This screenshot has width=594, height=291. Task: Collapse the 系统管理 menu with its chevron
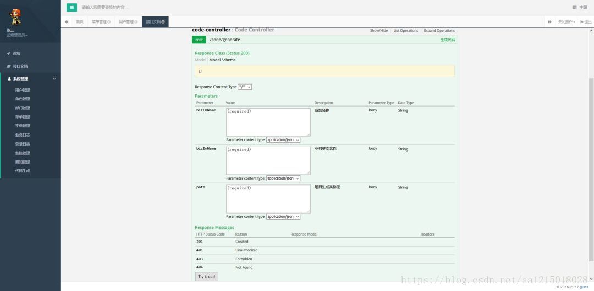point(54,79)
